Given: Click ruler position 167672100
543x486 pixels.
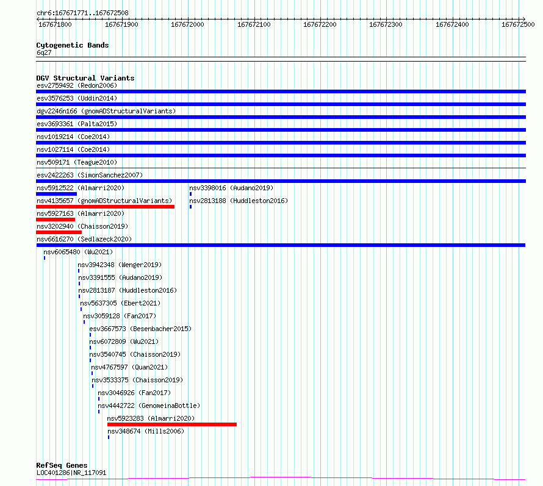Looking at the screenshot, I should (x=254, y=24).
